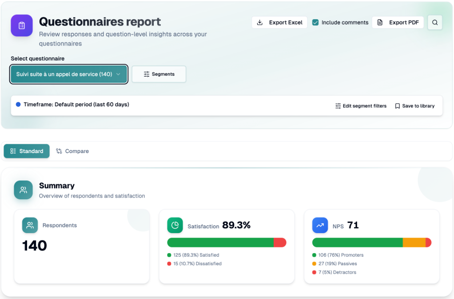Click the Include comments label text
Screen dimensions: 454x299
click(345, 22)
